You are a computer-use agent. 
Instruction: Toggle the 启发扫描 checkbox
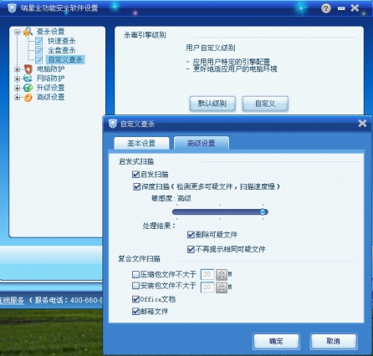135,175
